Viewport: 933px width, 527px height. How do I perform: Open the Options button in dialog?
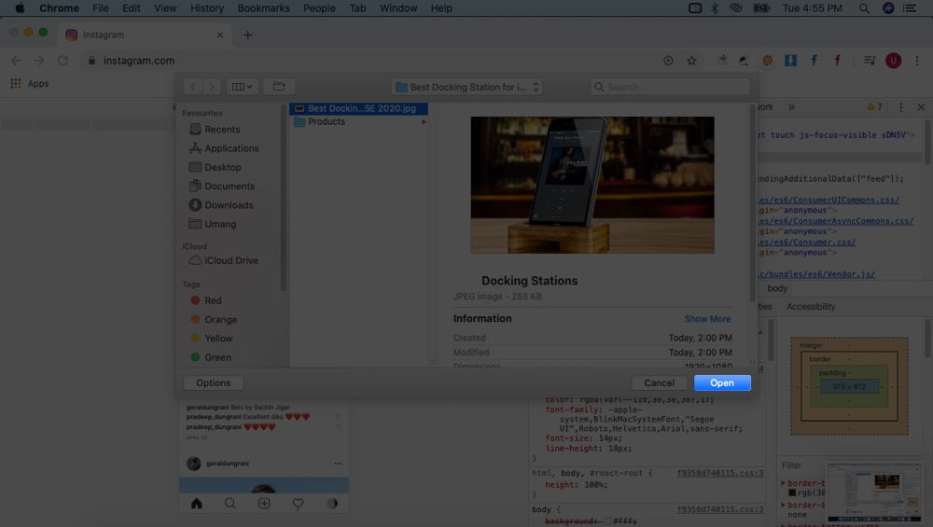(x=213, y=383)
